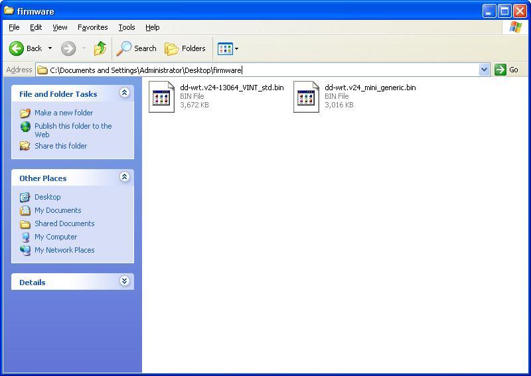This screenshot has width=531, height=376.
Task: Click the folder icon in address bar
Action: (42, 70)
